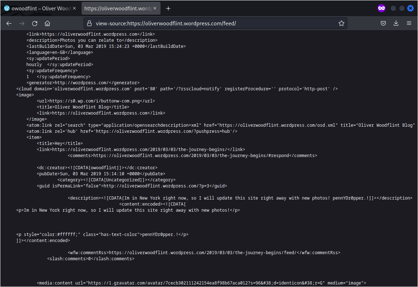This screenshot has height=287, width=418.
Task: Minimize the browser window
Action: tap(393, 9)
